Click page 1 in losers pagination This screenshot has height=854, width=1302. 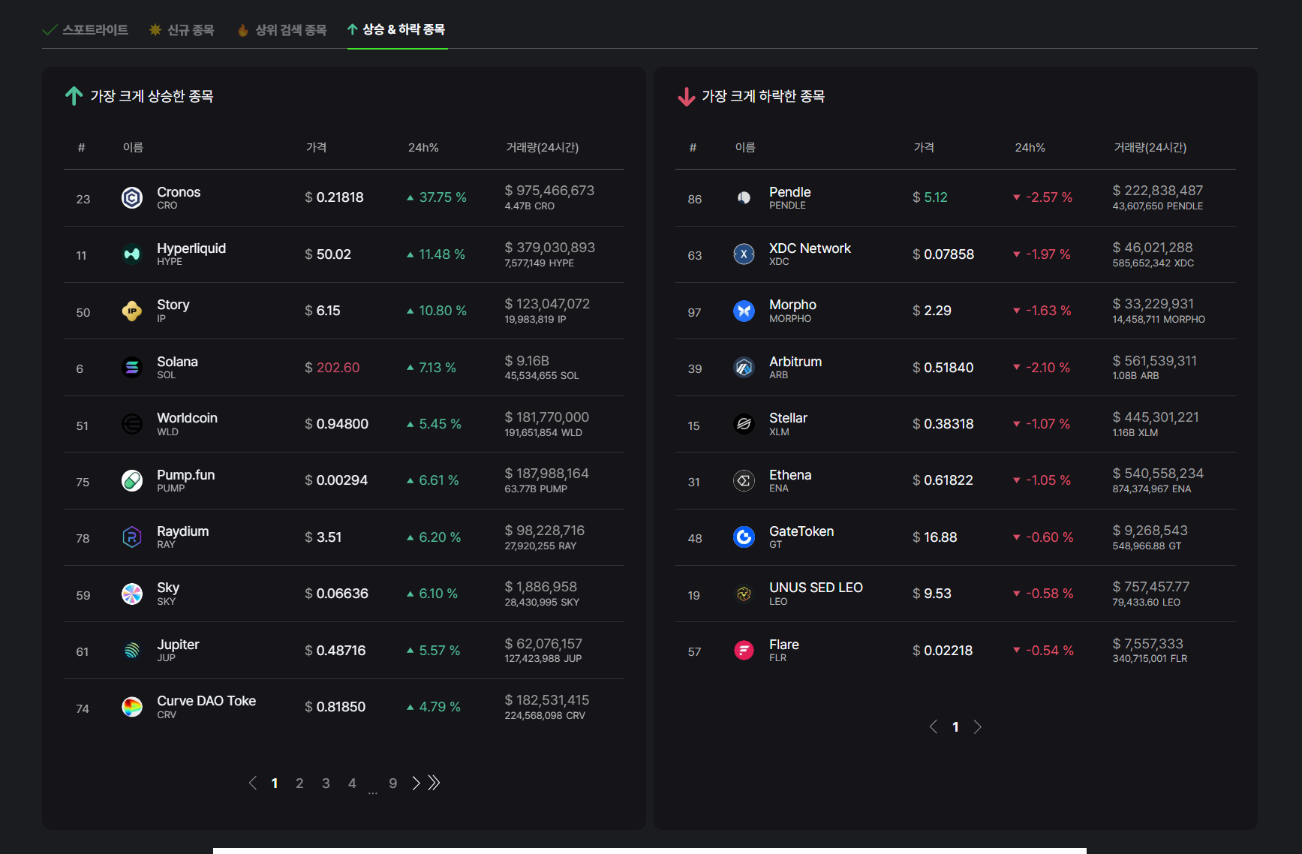tap(955, 726)
